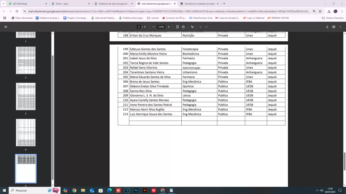This screenshot has height=194, width=346.
Task: Bookmark this page with star icon
Action: 320,11
